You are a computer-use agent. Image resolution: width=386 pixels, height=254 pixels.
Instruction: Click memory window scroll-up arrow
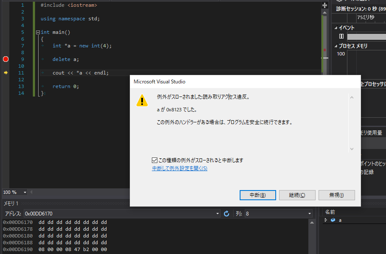point(312,223)
